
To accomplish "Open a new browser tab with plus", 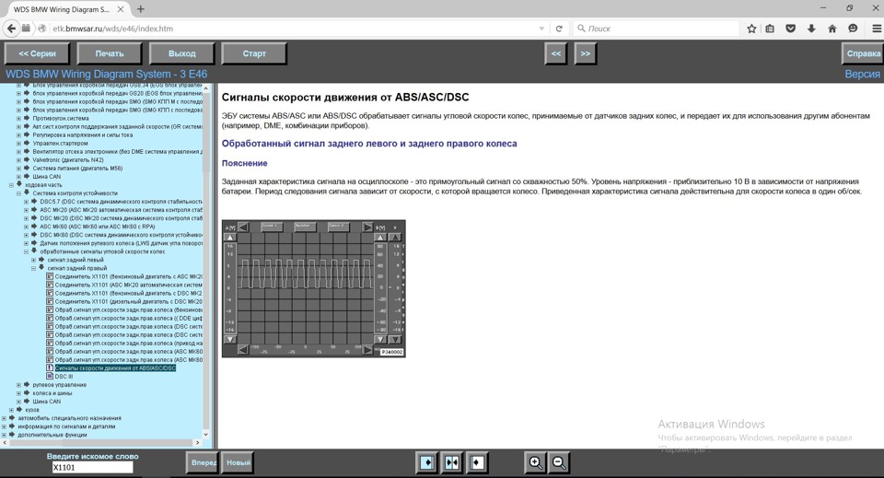I will tap(140, 9).
